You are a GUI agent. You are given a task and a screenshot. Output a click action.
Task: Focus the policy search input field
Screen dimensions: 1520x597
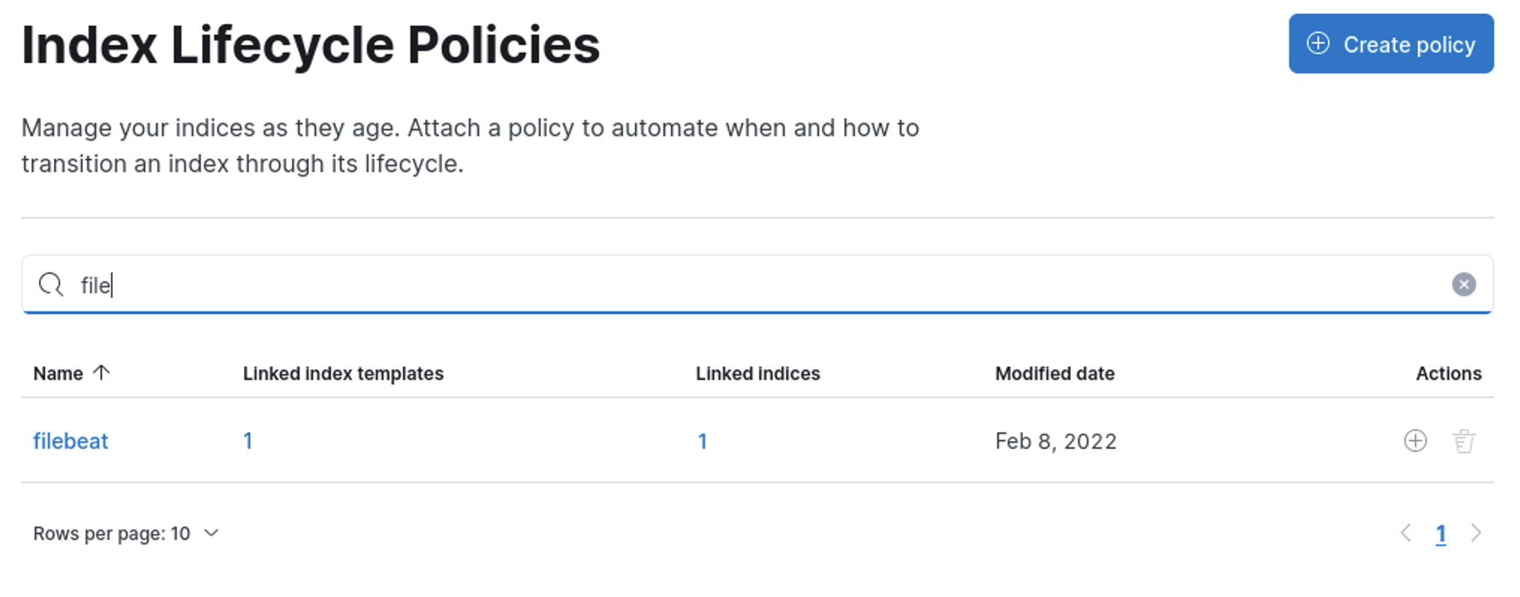[x=749, y=284]
